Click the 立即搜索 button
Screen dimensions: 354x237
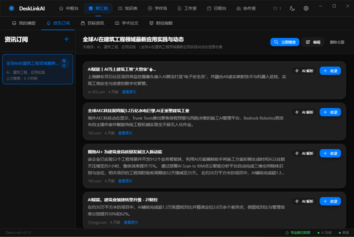click(285, 42)
